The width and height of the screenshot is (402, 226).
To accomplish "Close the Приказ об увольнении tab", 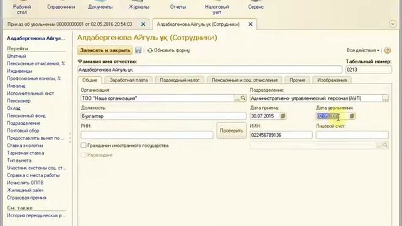I will pos(143,24).
